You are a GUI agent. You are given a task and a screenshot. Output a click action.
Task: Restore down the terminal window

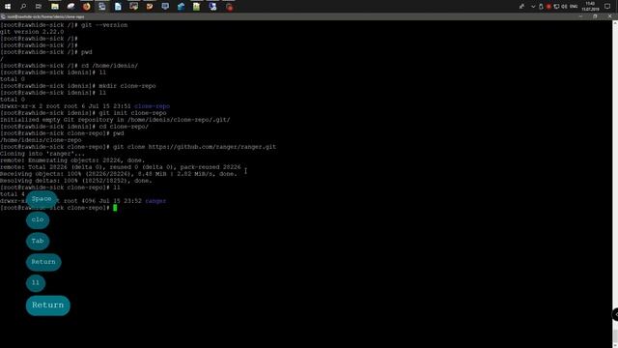point(595,16)
